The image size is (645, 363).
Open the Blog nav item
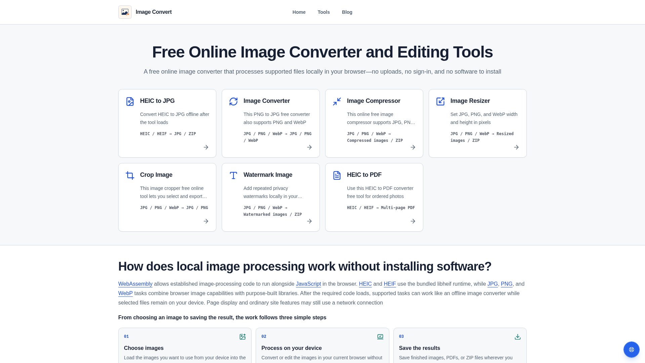[347, 12]
